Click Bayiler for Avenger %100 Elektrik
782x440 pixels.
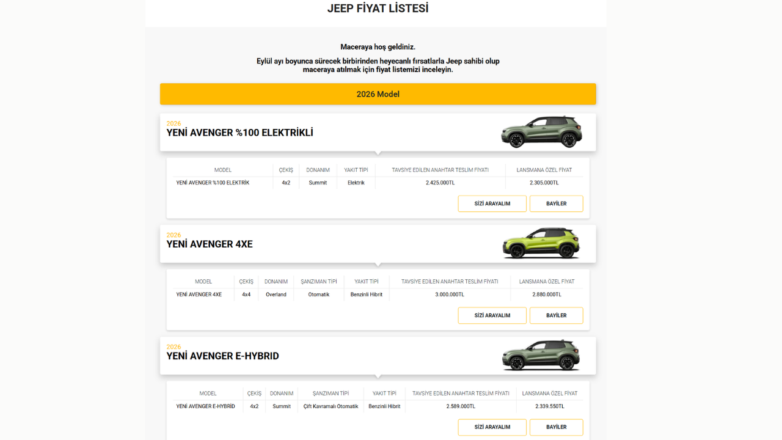[556, 204]
